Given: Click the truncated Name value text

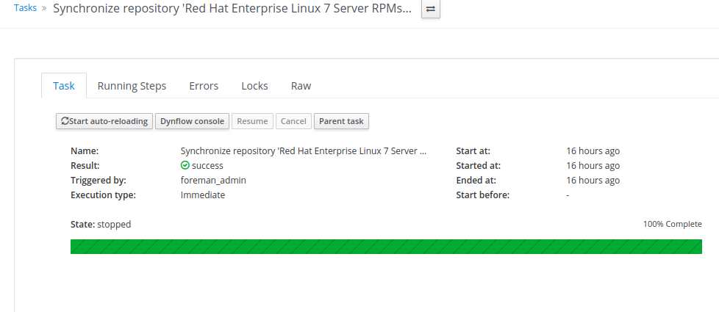Looking at the screenshot, I should coord(304,151).
